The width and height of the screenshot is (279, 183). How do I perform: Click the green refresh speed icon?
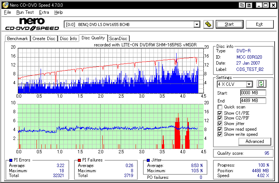pyautogui.click(x=261, y=84)
